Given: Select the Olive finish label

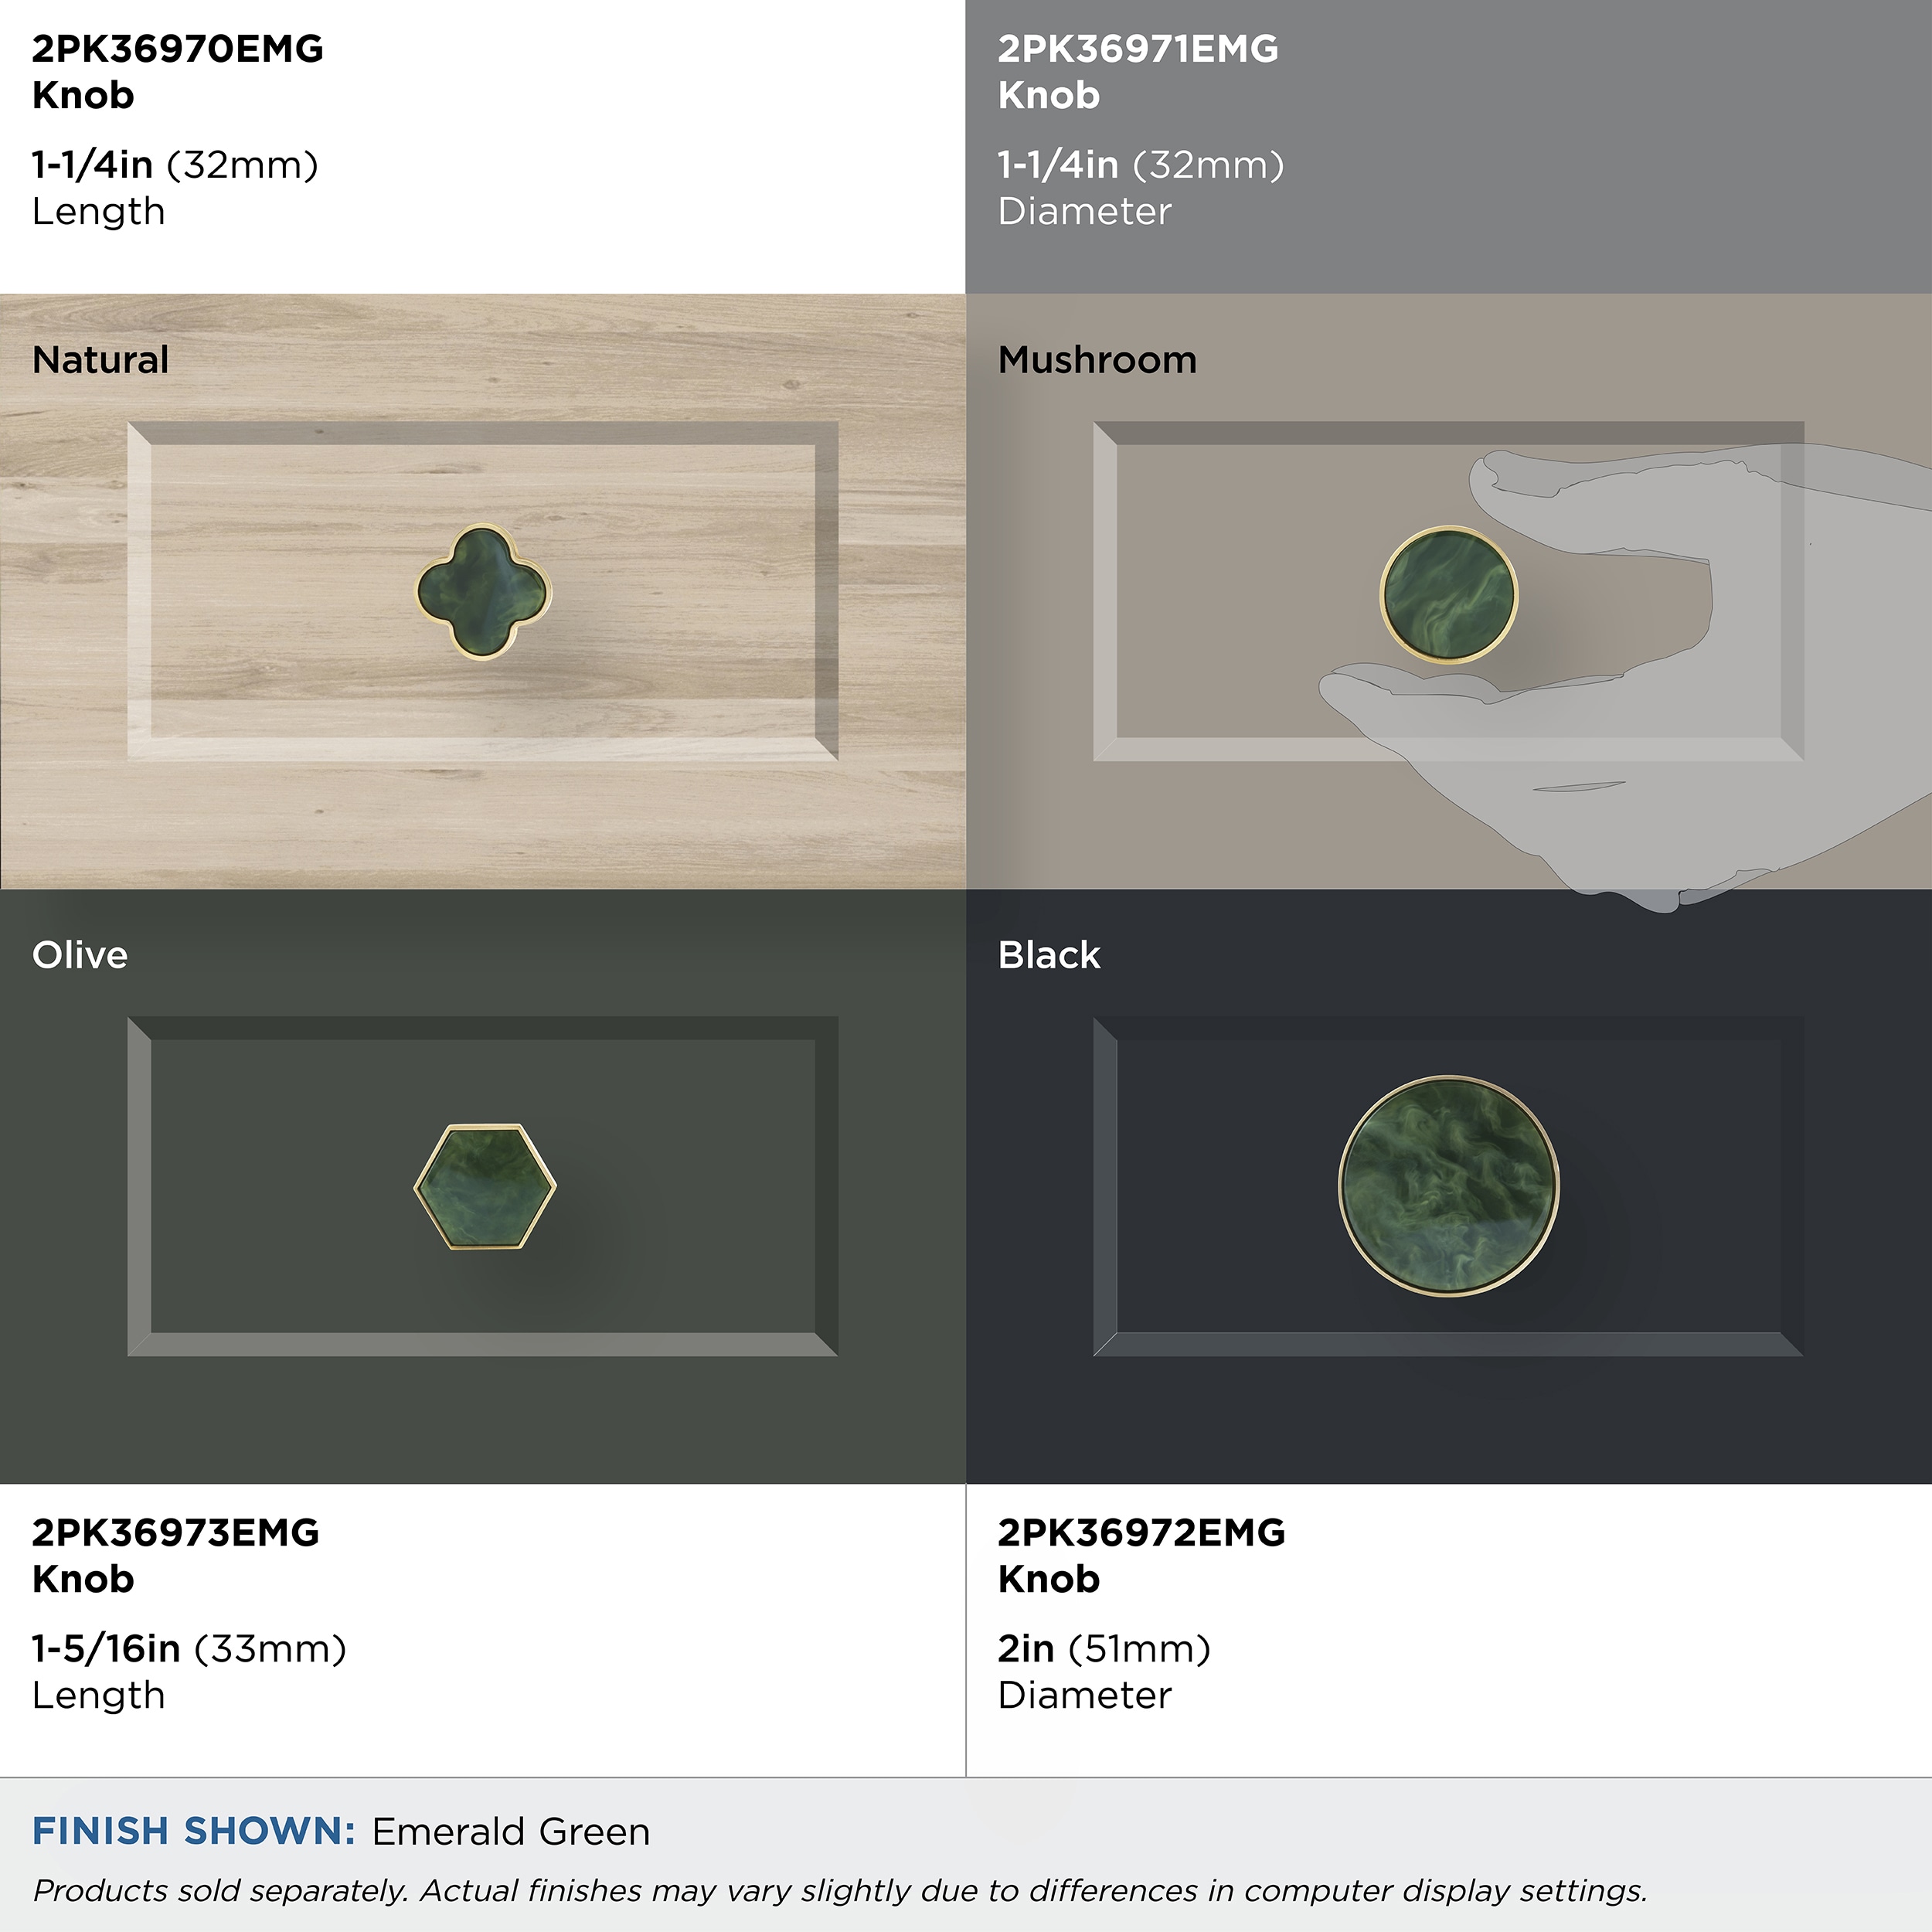Looking at the screenshot, I should (x=80, y=955).
